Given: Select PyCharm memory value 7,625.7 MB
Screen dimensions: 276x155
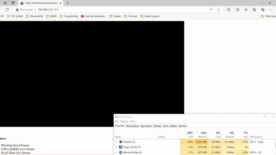Looking at the screenshot, I should (x=201, y=142).
